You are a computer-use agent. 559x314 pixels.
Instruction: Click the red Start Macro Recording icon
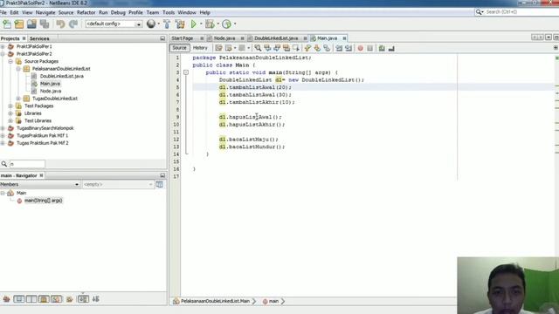(360, 48)
